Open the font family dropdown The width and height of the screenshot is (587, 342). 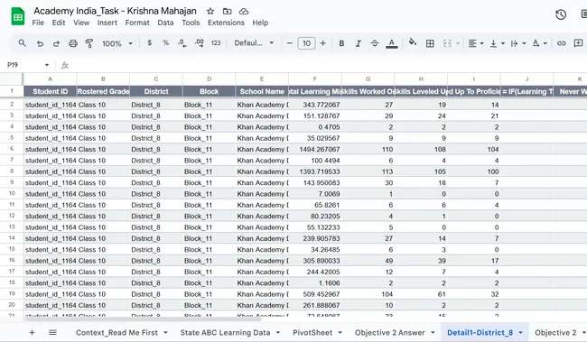coord(254,43)
